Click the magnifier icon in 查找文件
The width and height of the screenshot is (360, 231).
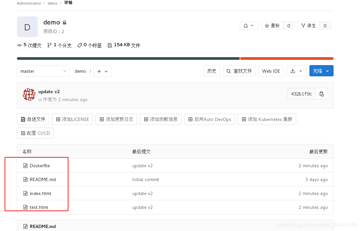pos(228,71)
